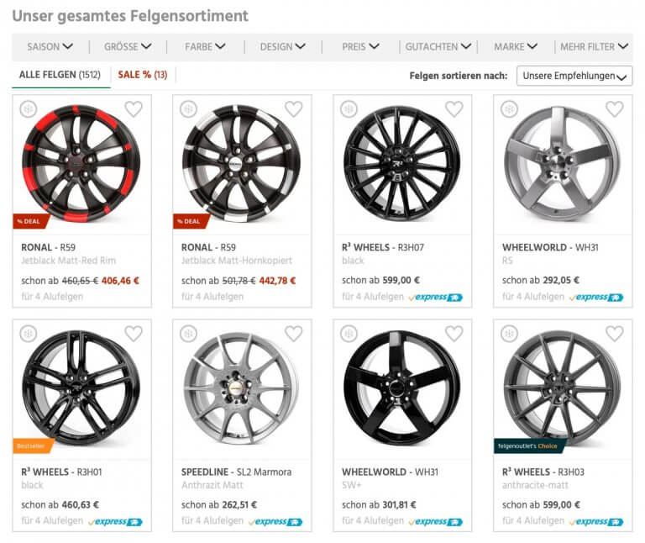Click winter icon on Speedline SL2 Marmora

click(188, 334)
